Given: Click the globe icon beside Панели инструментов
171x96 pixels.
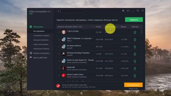Looking at the screenshot, I should (x=31, y=53).
